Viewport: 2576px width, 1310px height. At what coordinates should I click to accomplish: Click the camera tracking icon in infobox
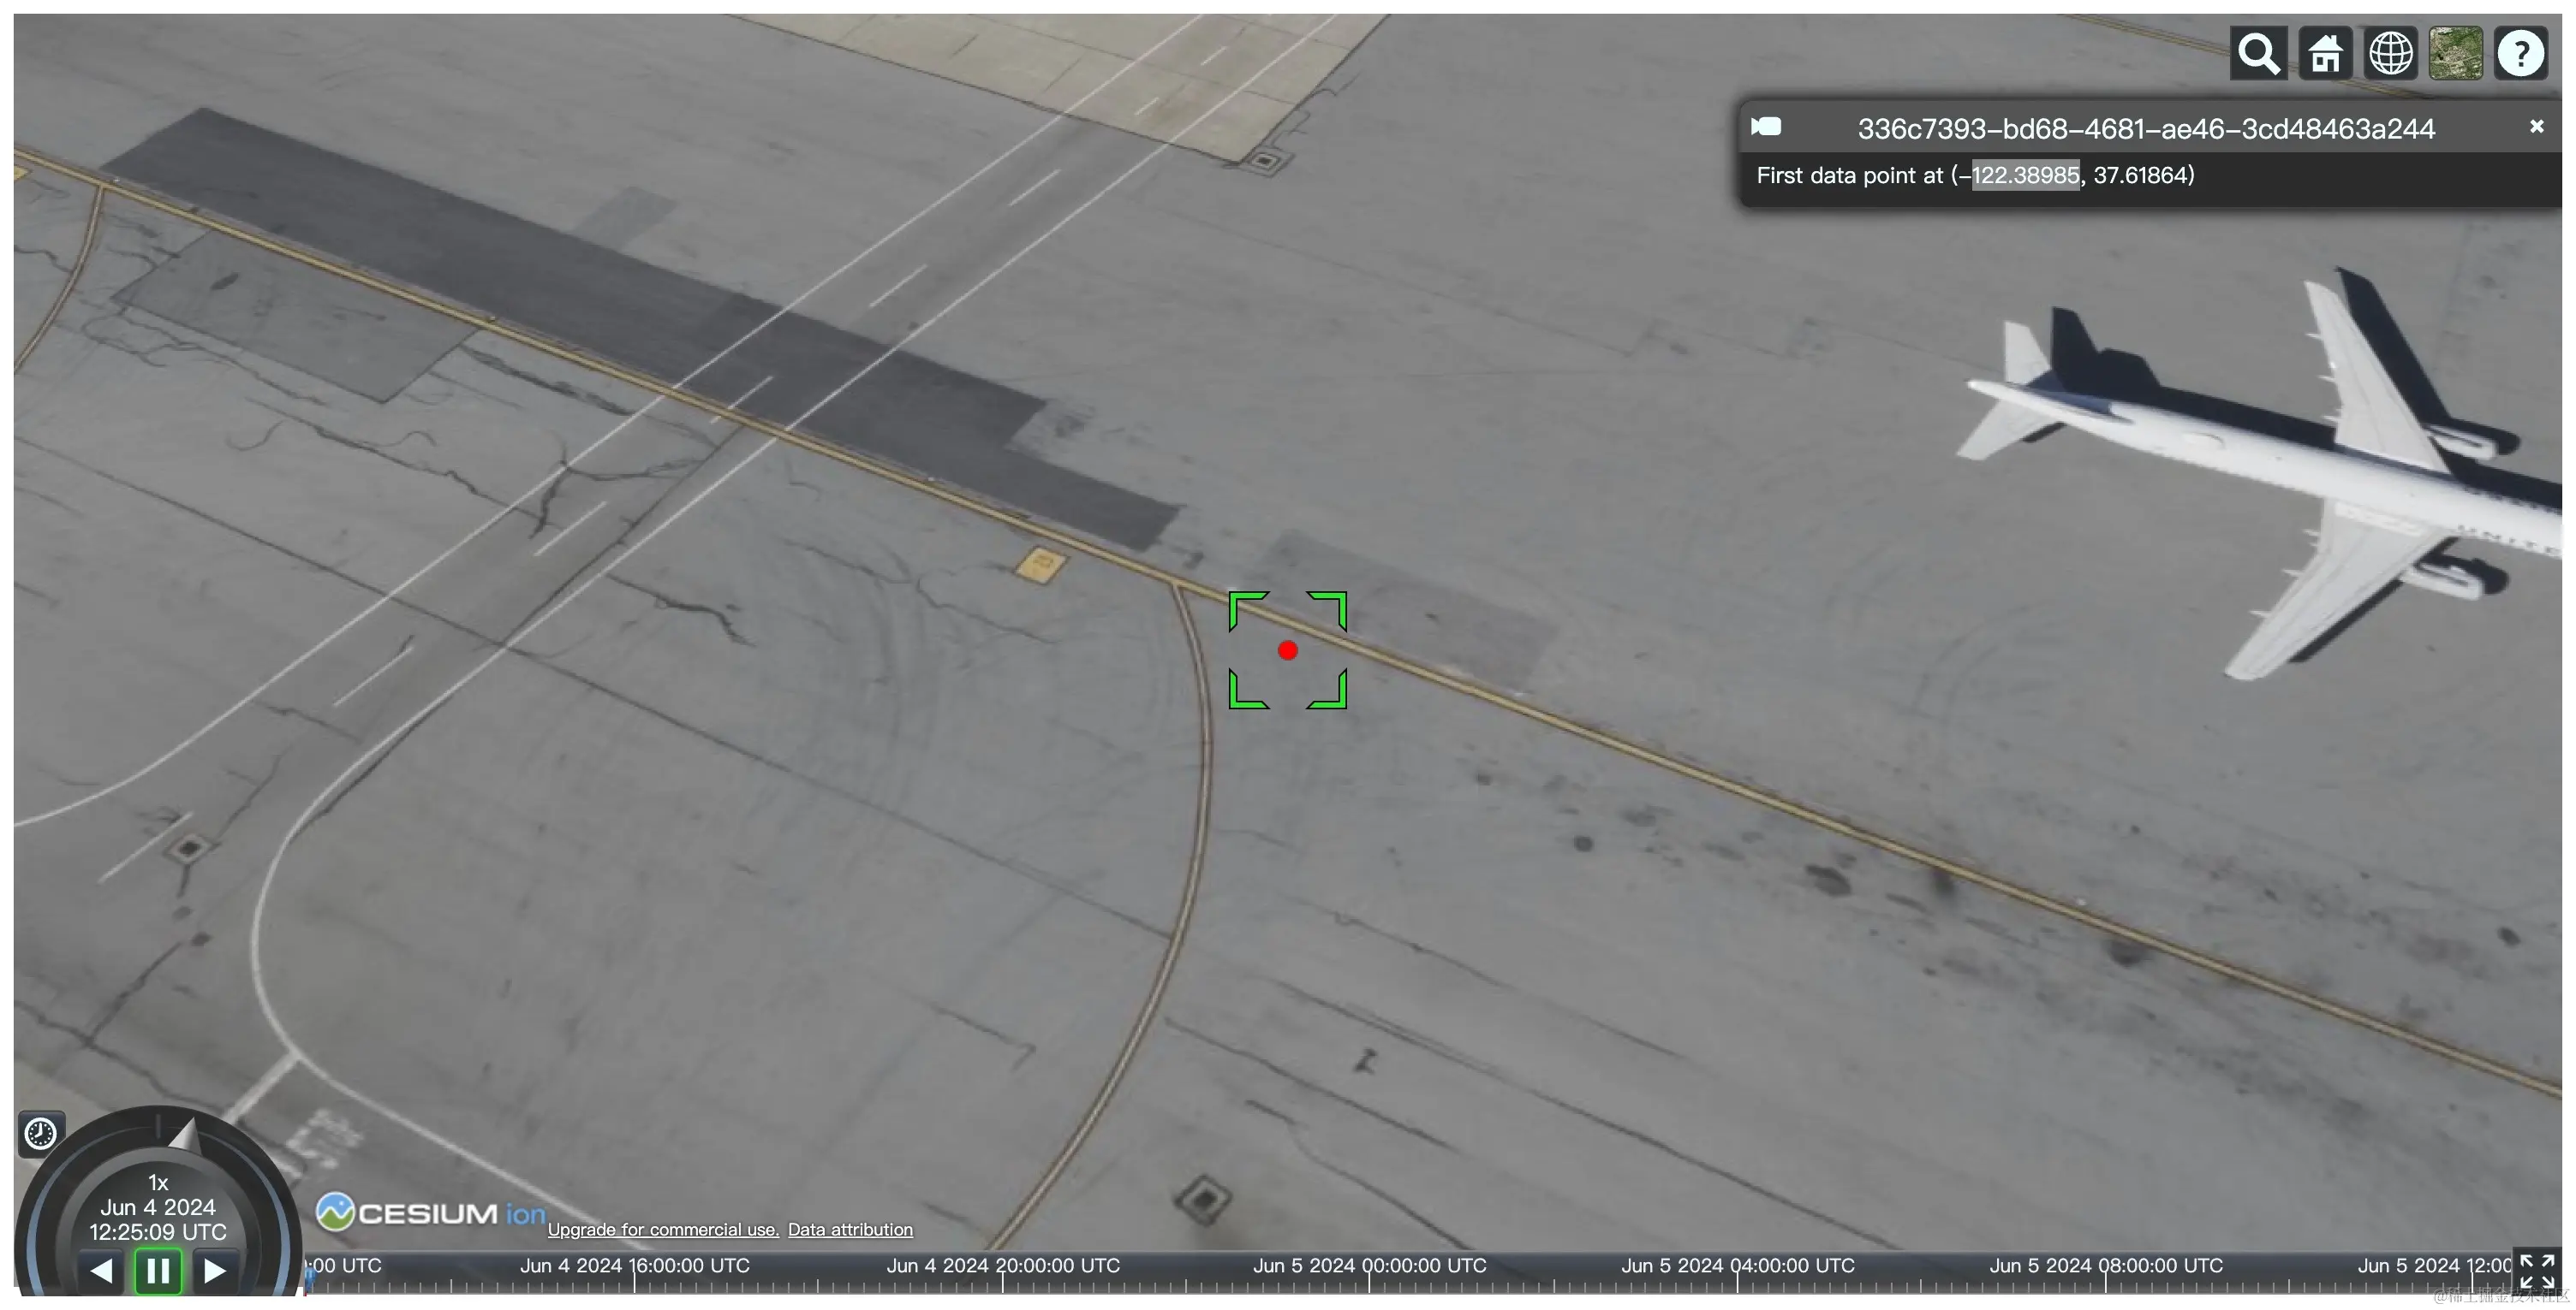[1766, 127]
